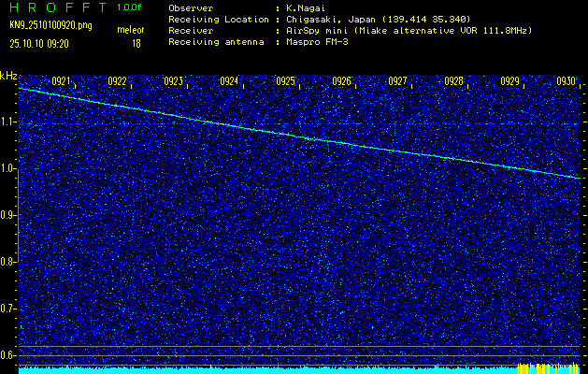Click the 1.1 kHz frequency tick label
This screenshot has width=588, height=374.
[x=8, y=122]
